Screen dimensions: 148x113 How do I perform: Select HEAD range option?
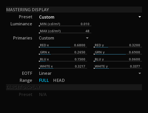click(59, 81)
